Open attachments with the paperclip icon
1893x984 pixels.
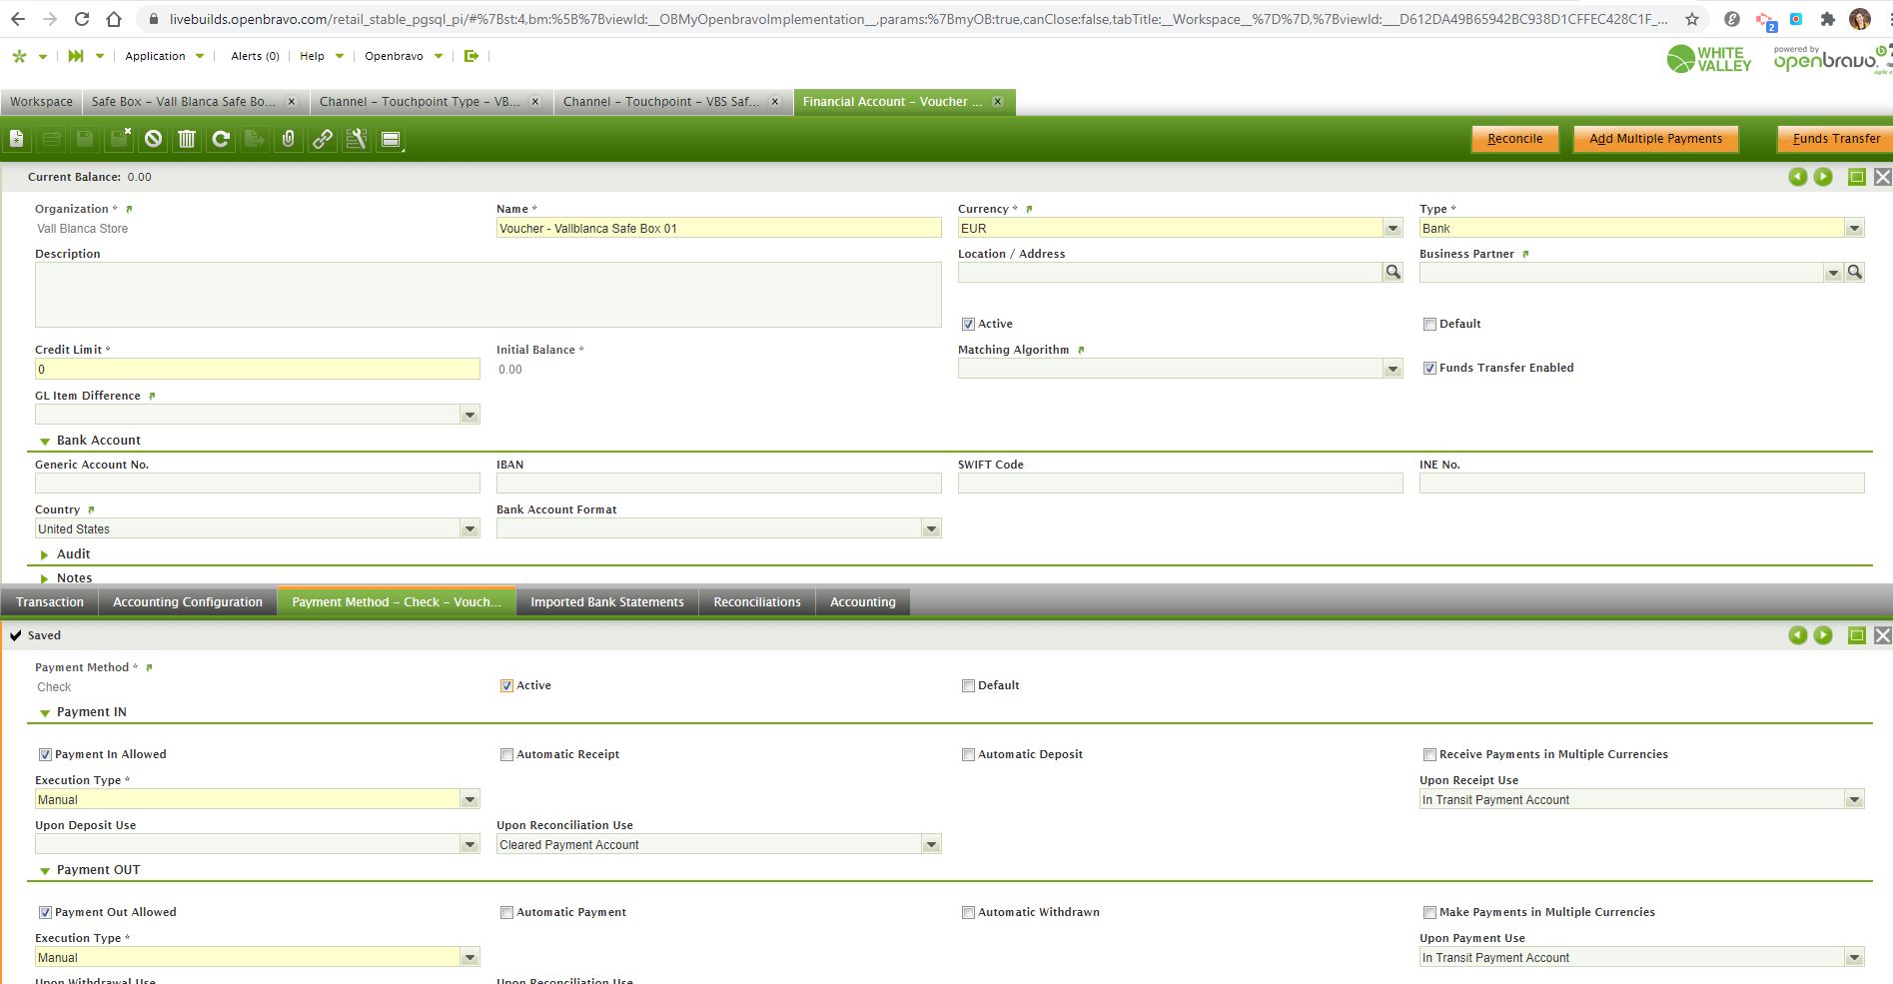[x=289, y=139]
